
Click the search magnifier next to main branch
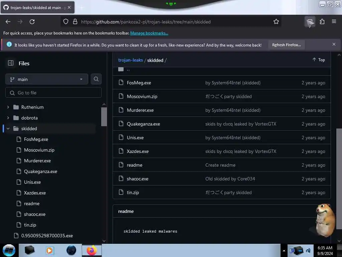click(x=96, y=79)
